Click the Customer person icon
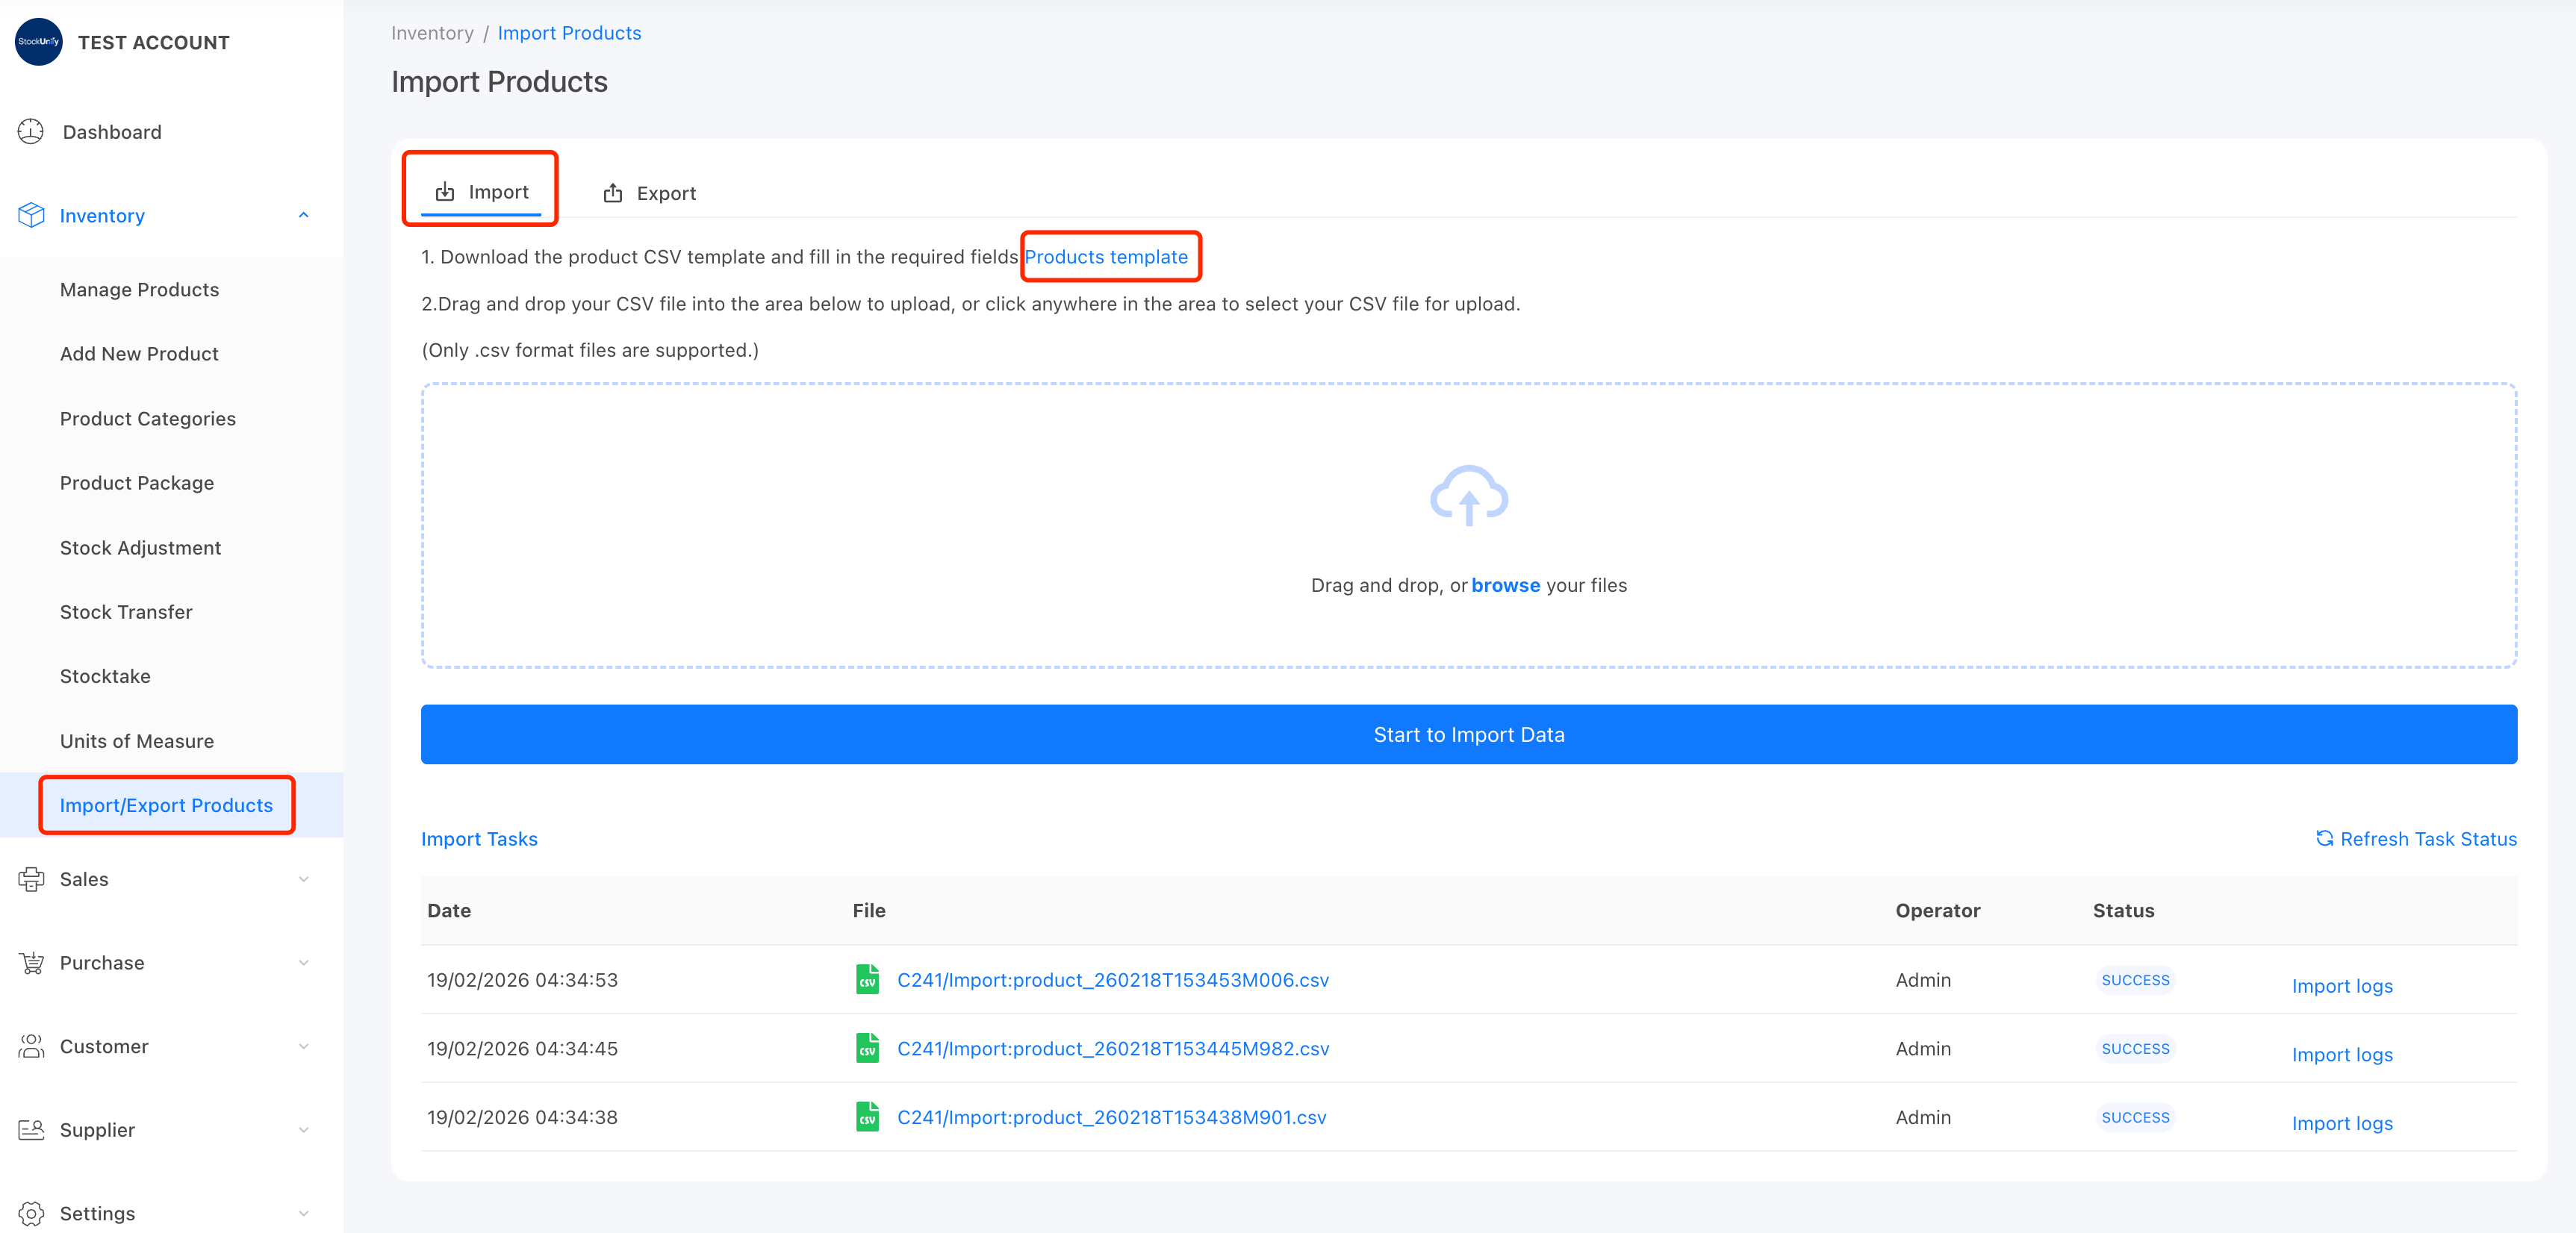Viewport: 2576px width, 1233px height. click(x=31, y=1046)
